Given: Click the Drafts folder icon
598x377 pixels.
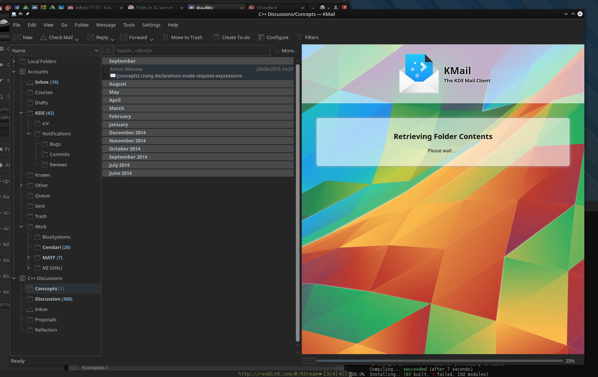Looking at the screenshot, I should tap(30, 103).
